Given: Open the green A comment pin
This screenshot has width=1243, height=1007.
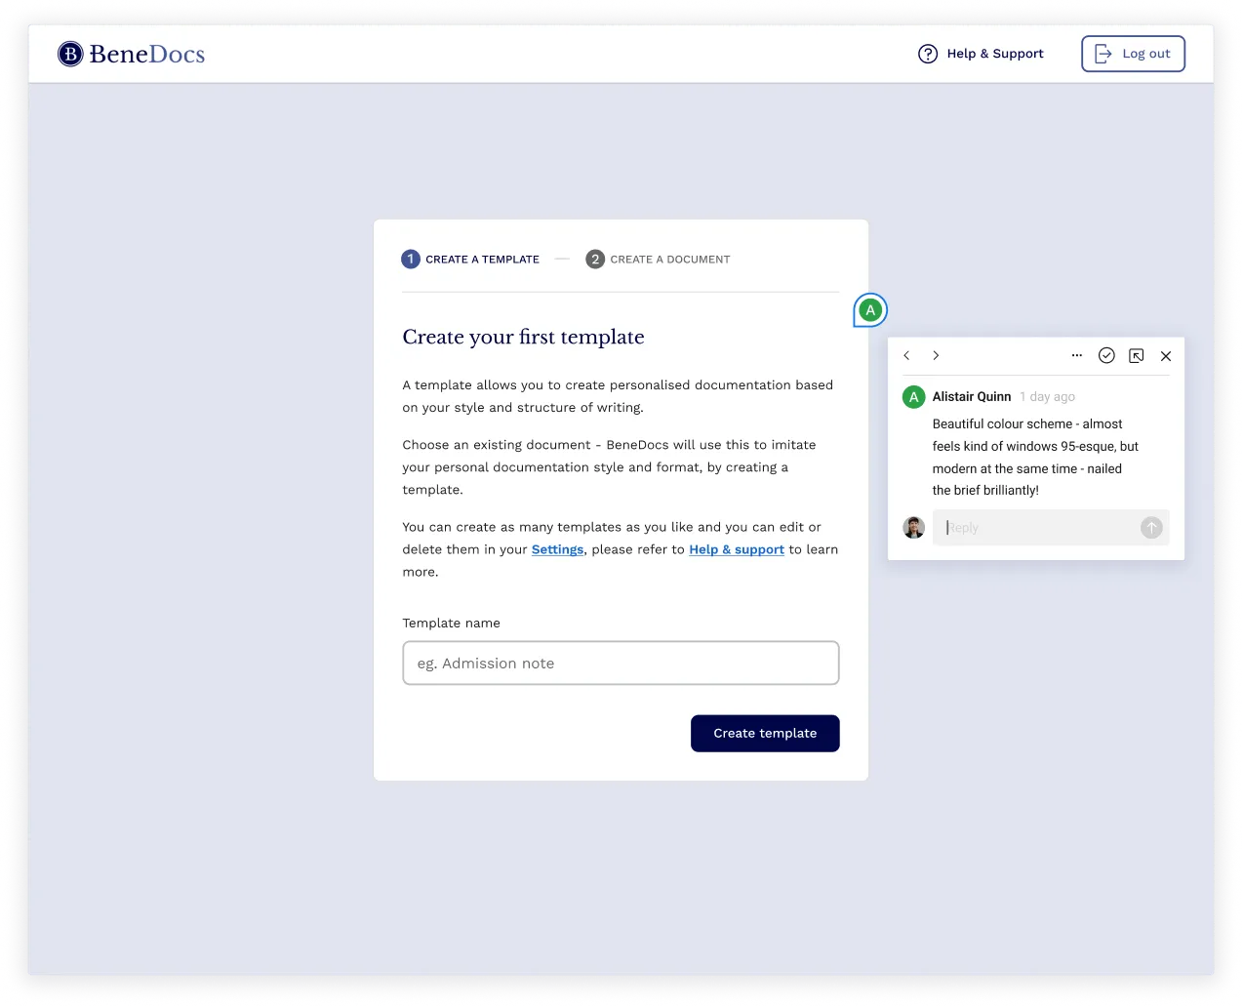Looking at the screenshot, I should 870,310.
